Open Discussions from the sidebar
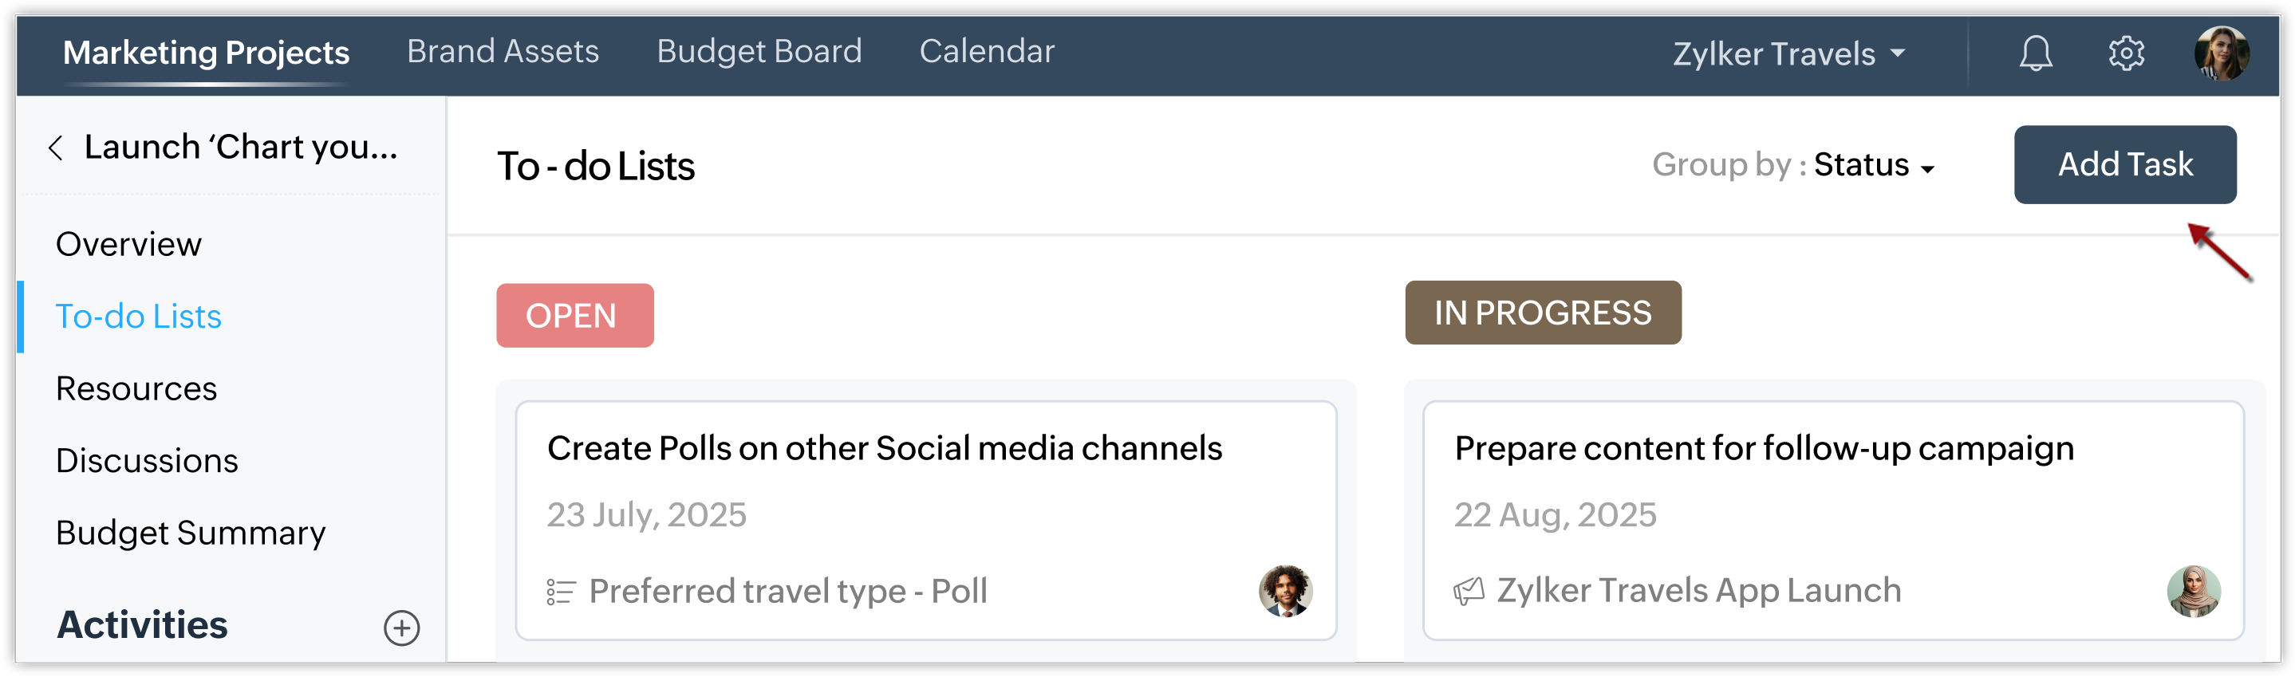The image size is (2295, 677). pos(147,461)
